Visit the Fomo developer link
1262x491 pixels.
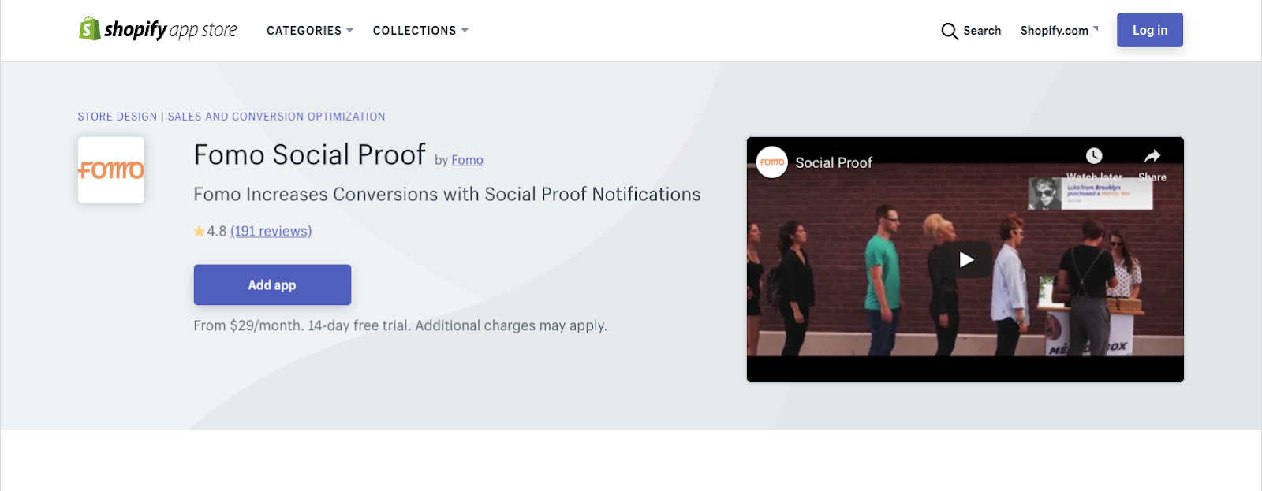tap(467, 160)
